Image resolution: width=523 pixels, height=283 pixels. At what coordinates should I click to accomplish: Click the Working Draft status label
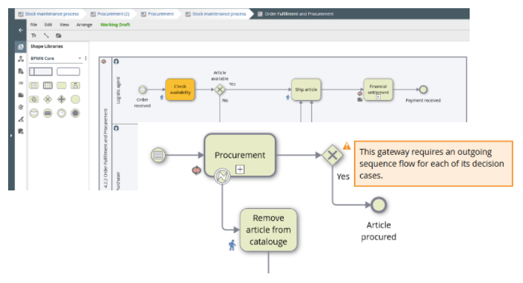[115, 24]
